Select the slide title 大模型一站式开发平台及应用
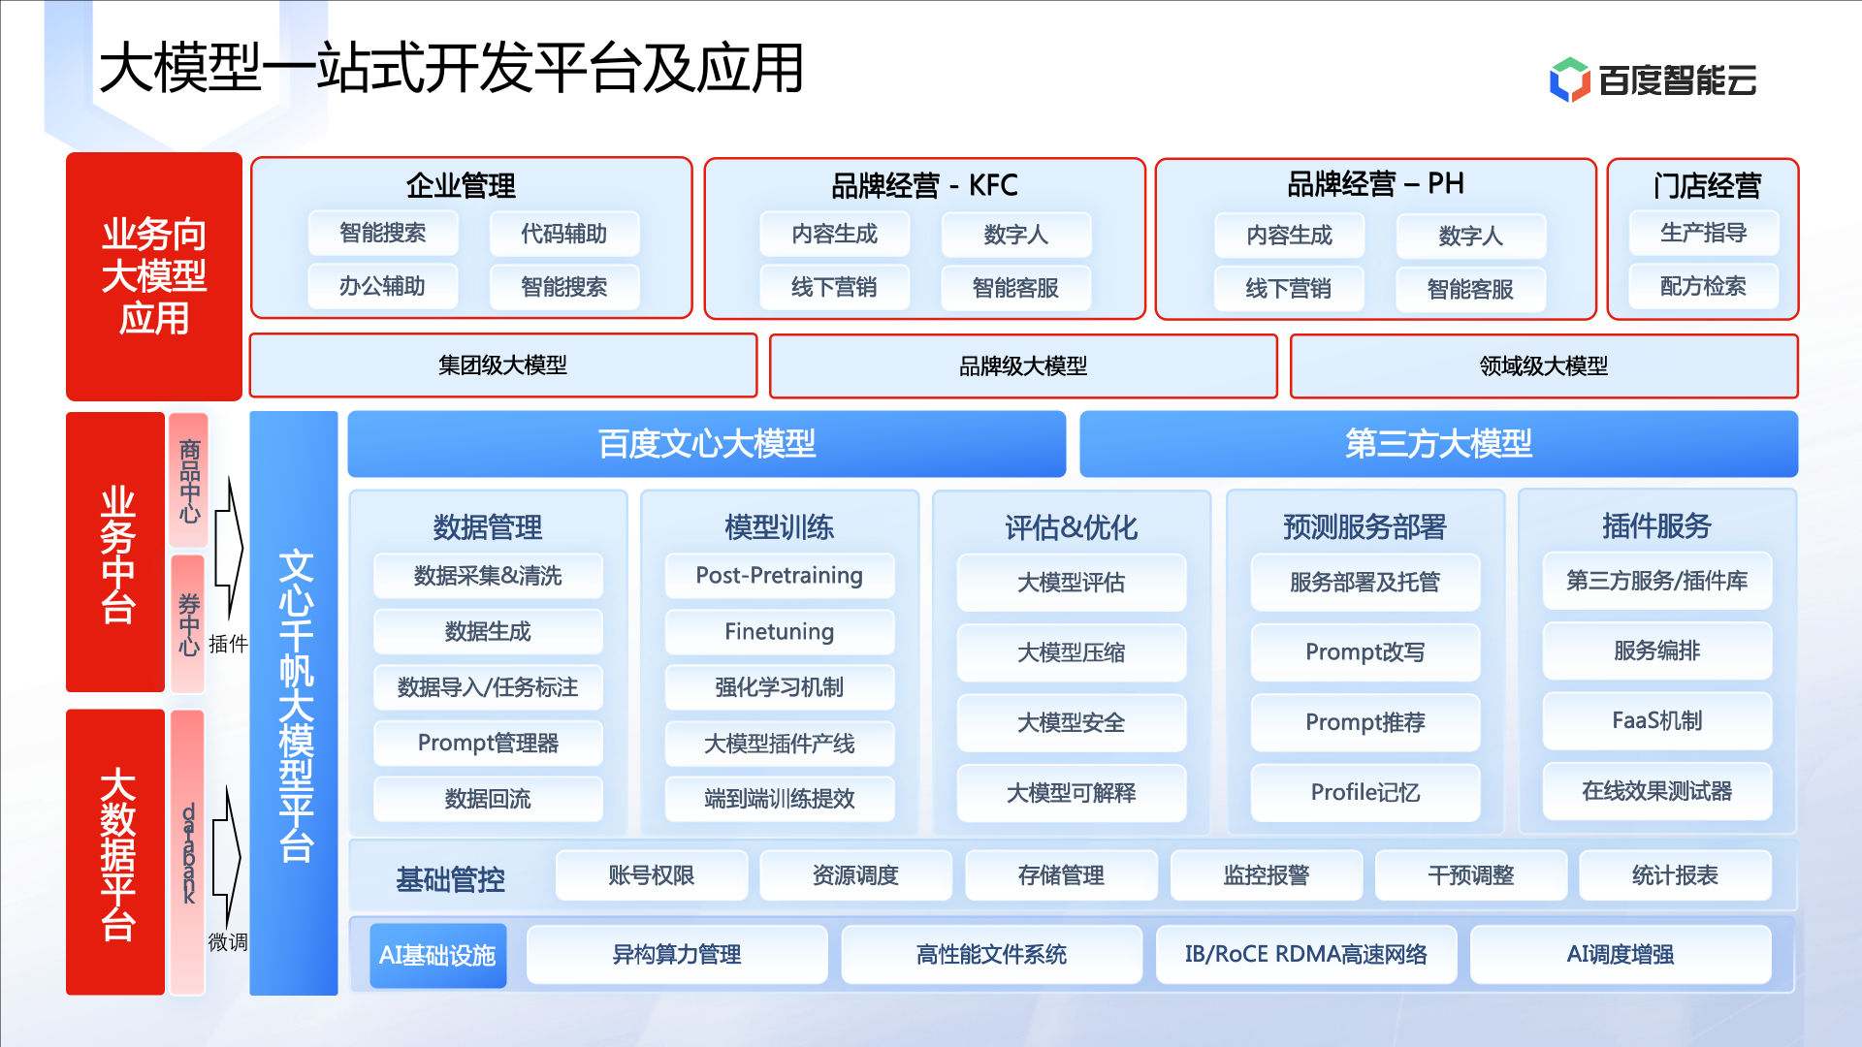1862x1047 pixels. tap(452, 68)
